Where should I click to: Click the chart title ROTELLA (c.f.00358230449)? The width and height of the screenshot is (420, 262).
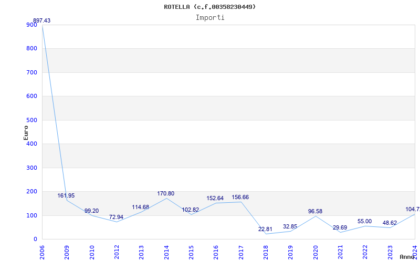click(x=209, y=7)
